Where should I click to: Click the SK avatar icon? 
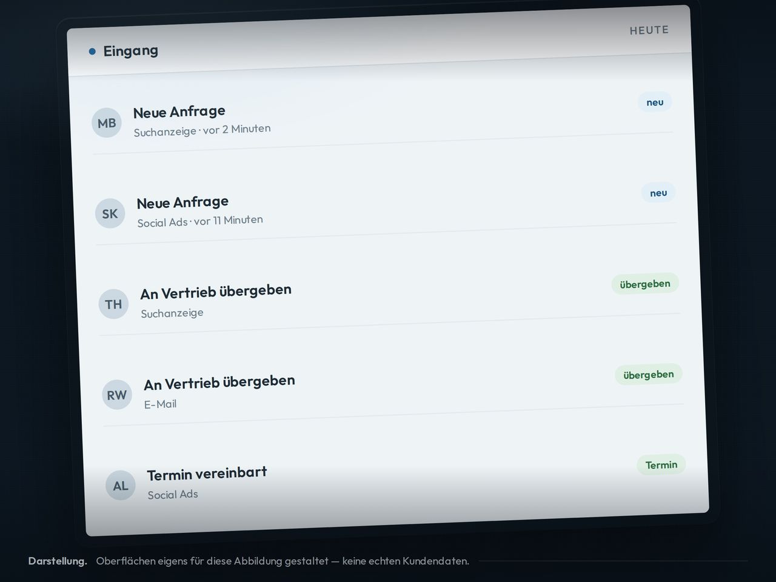tap(110, 213)
